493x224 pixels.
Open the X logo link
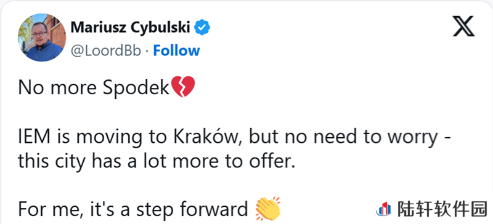tap(463, 26)
